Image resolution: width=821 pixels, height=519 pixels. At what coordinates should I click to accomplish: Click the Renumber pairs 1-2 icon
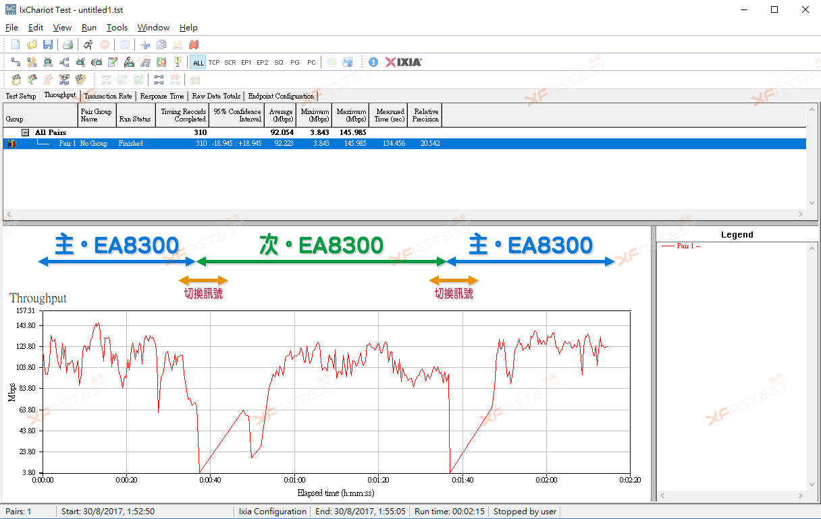click(178, 62)
